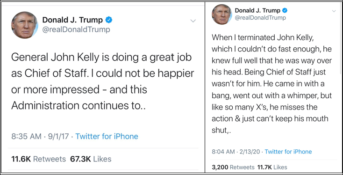Click @realDonaldTrump handle in right tweet
The image size is (343, 175).
pos(260,18)
